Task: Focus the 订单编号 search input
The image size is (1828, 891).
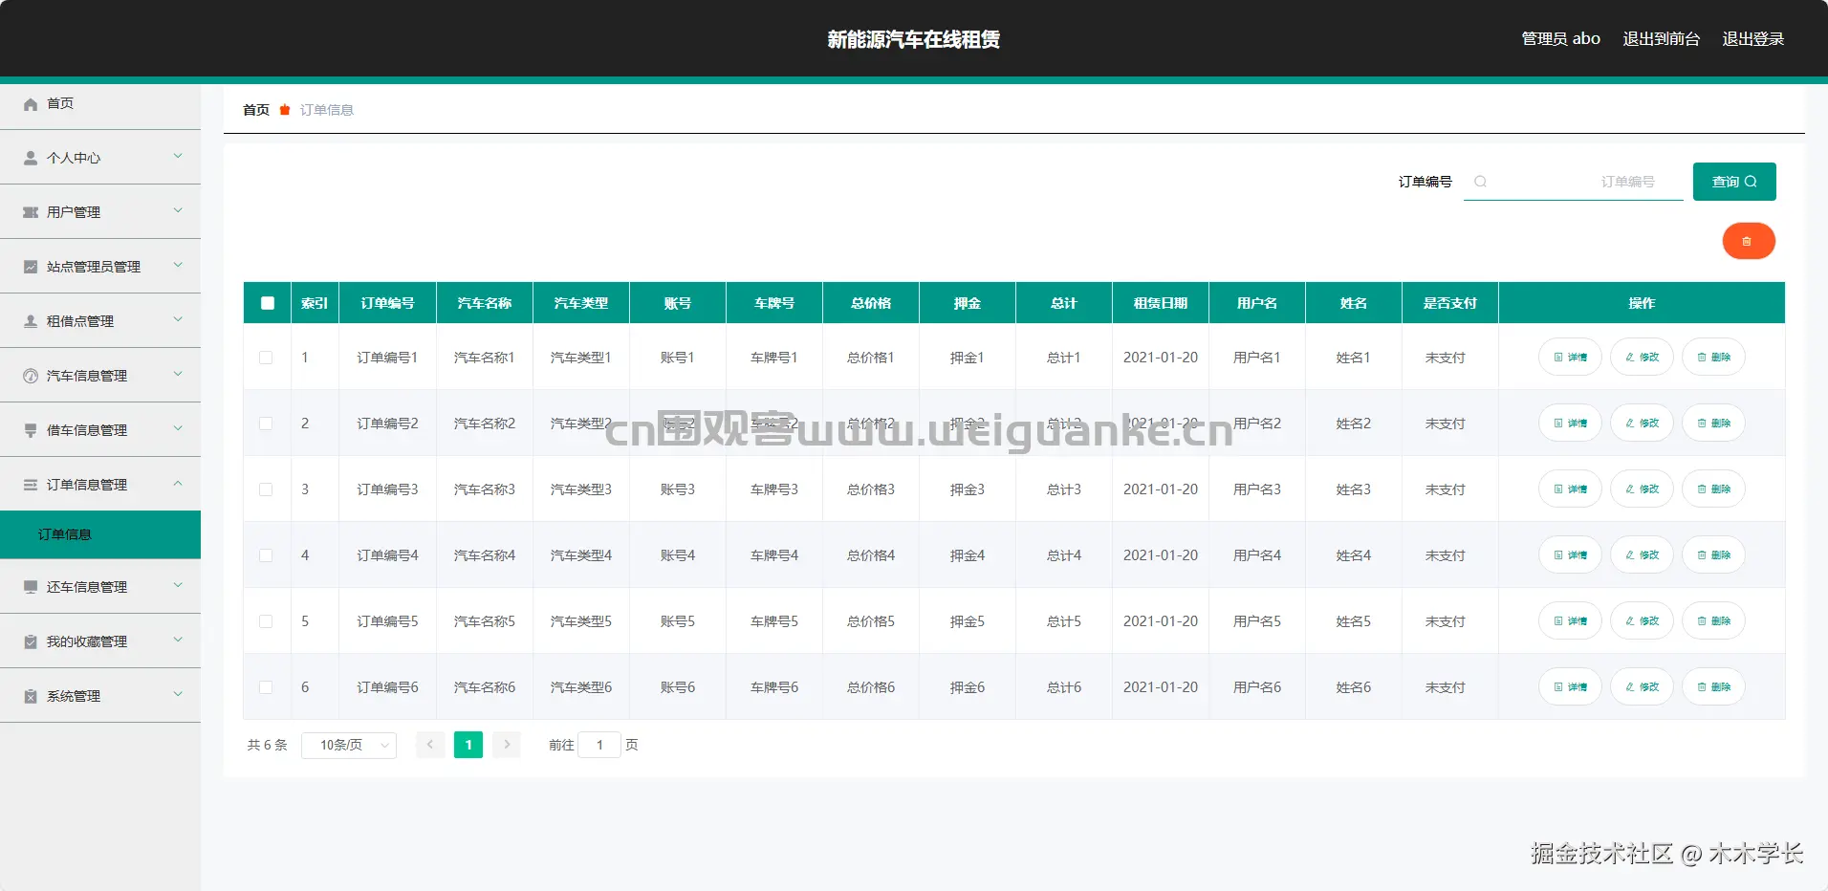Action: pos(1574,182)
